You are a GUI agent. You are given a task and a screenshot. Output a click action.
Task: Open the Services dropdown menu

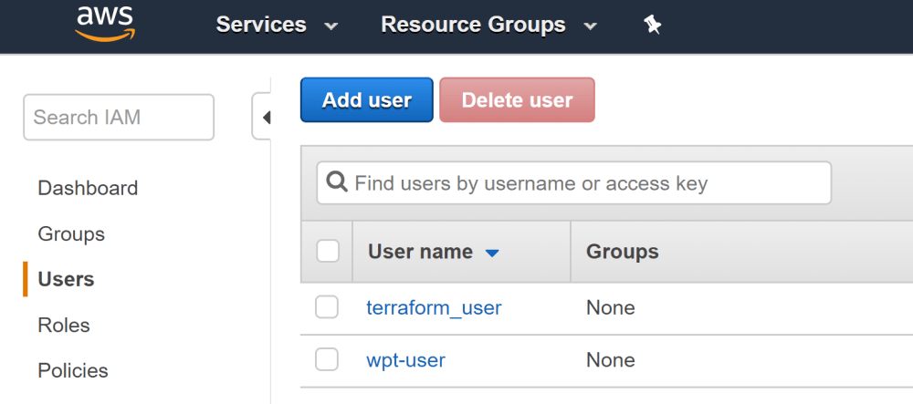click(277, 25)
